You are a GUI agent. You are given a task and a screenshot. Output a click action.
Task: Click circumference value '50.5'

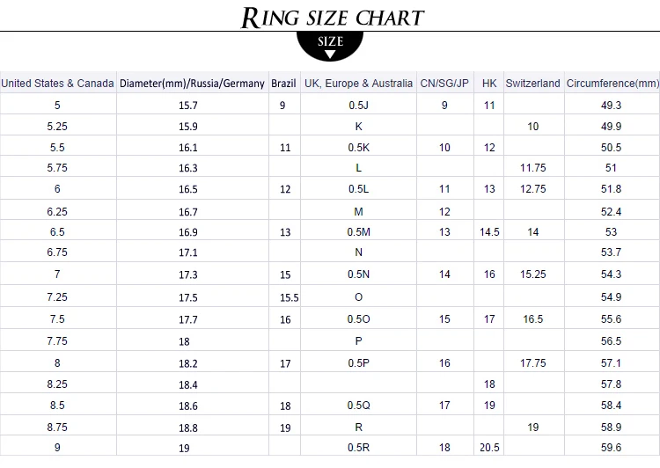pyautogui.click(x=612, y=147)
